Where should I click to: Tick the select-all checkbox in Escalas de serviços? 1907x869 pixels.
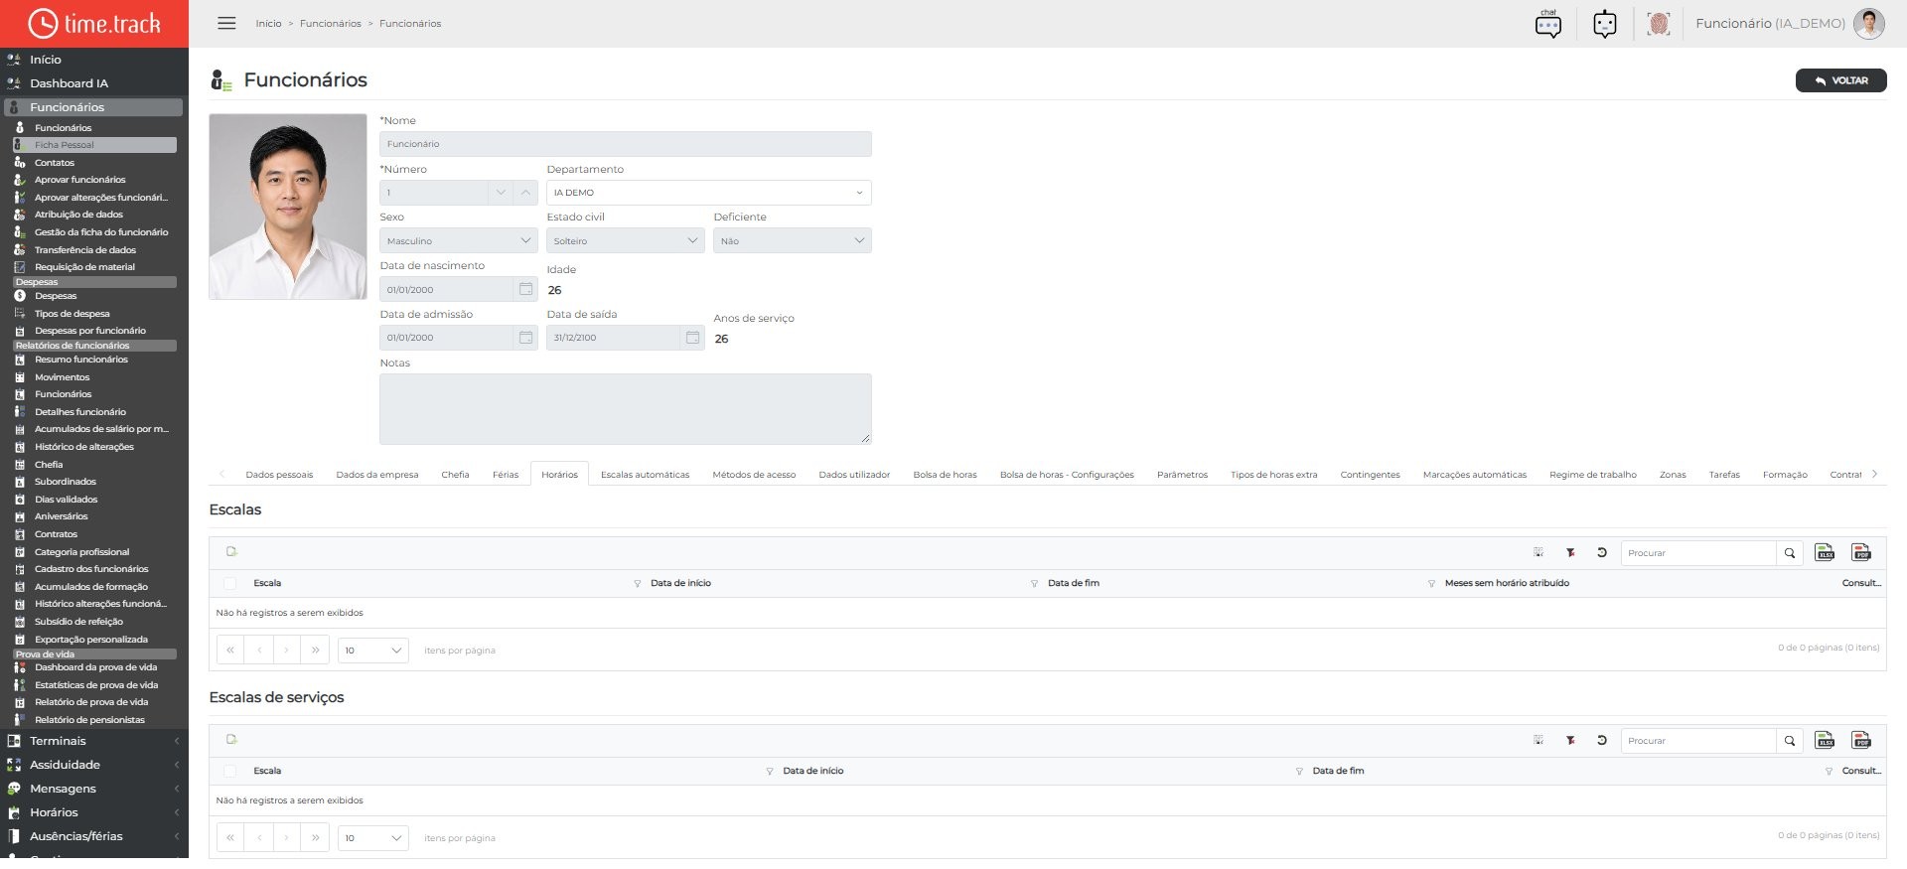point(230,772)
